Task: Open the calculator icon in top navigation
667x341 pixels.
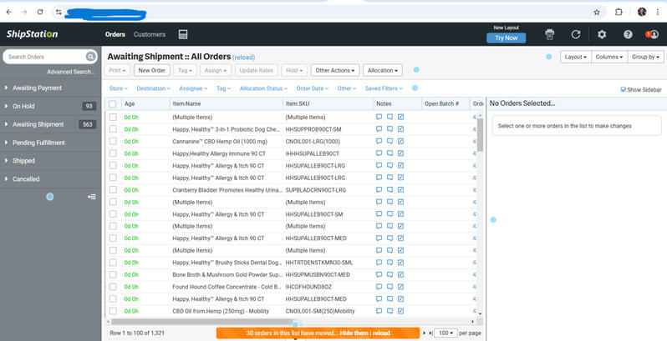Action: point(183,34)
